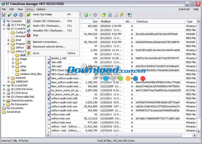
Task: Choose Verify this Folder from Extra menu
Action: 53,14
